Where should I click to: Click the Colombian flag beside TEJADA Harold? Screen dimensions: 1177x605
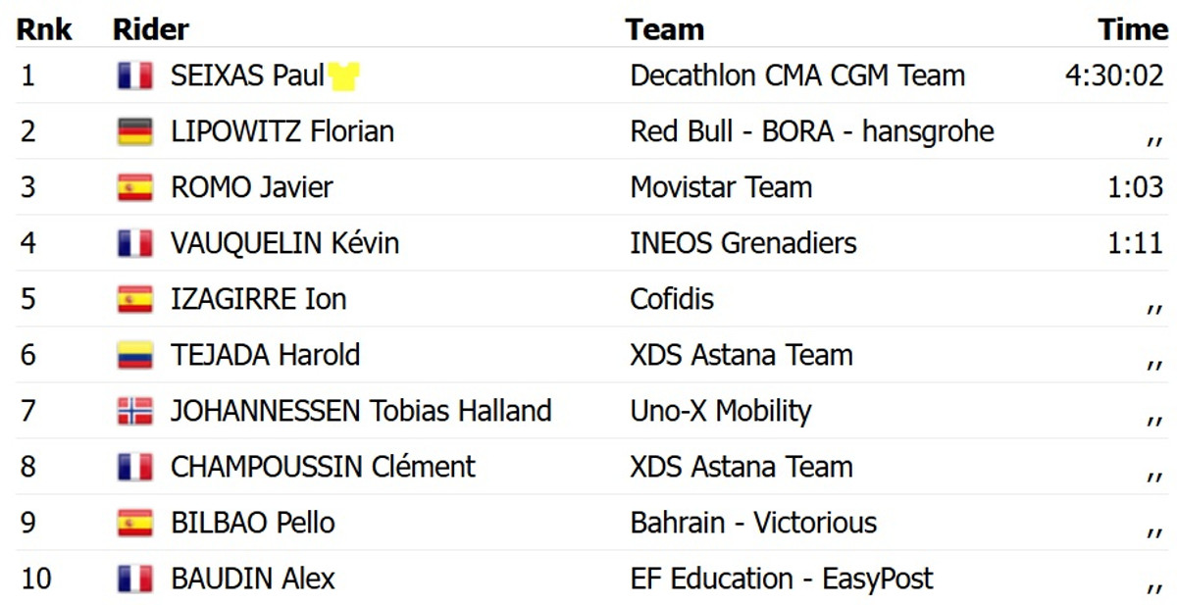(134, 355)
